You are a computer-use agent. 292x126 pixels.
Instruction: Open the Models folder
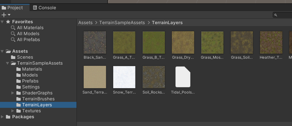[x=30, y=75]
